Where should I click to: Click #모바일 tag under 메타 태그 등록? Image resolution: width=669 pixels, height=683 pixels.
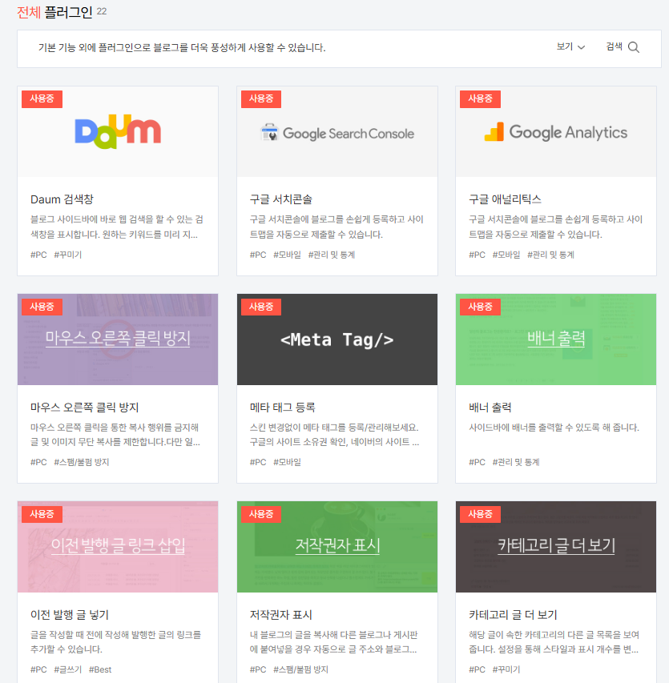click(x=287, y=462)
